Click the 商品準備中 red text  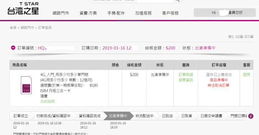219,80
